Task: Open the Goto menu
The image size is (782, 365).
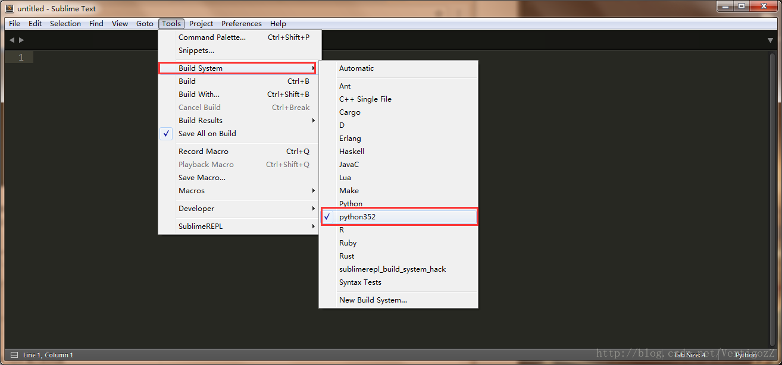Action: tap(145, 24)
